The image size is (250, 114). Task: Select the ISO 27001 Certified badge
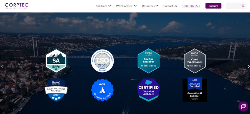click(x=102, y=61)
